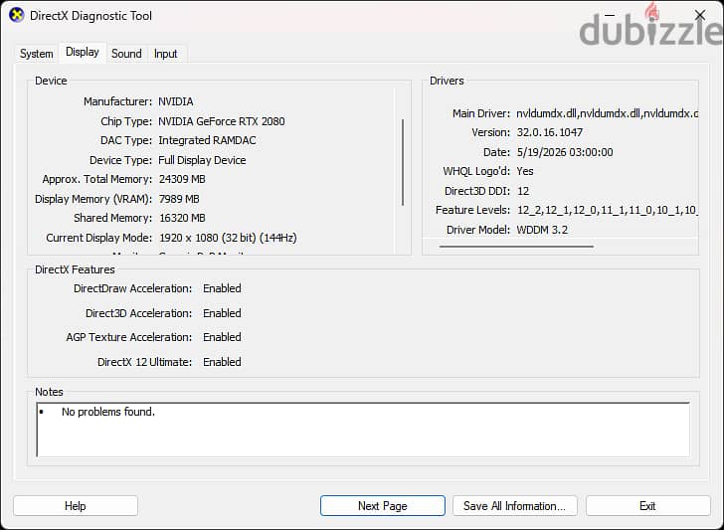Screen dimensions: 724x530
Task: Click the driver version 32.0.16.1047
Action: point(549,132)
